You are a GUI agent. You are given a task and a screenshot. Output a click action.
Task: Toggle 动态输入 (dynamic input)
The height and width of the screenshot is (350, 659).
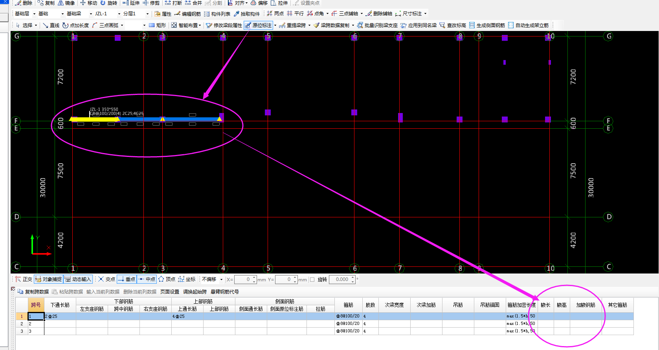pyautogui.click(x=78, y=279)
